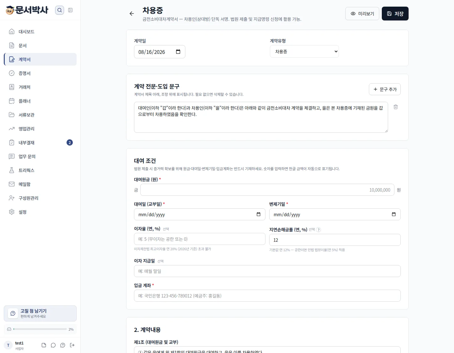Focus the 대여원금 amount field
The height and width of the screenshot is (353, 454).
click(x=267, y=190)
